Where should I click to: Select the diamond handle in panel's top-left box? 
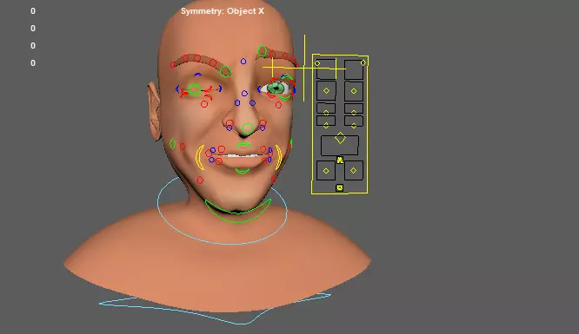pos(317,63)
